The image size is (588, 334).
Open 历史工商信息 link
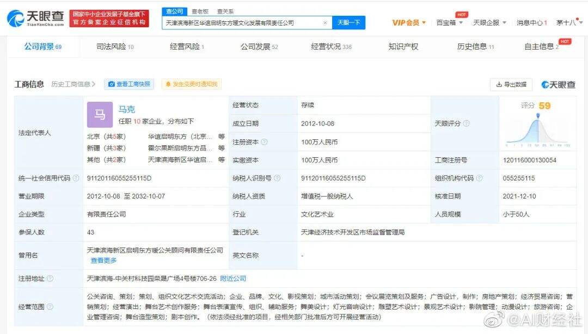pyautogui.click(x=73, y=84)
